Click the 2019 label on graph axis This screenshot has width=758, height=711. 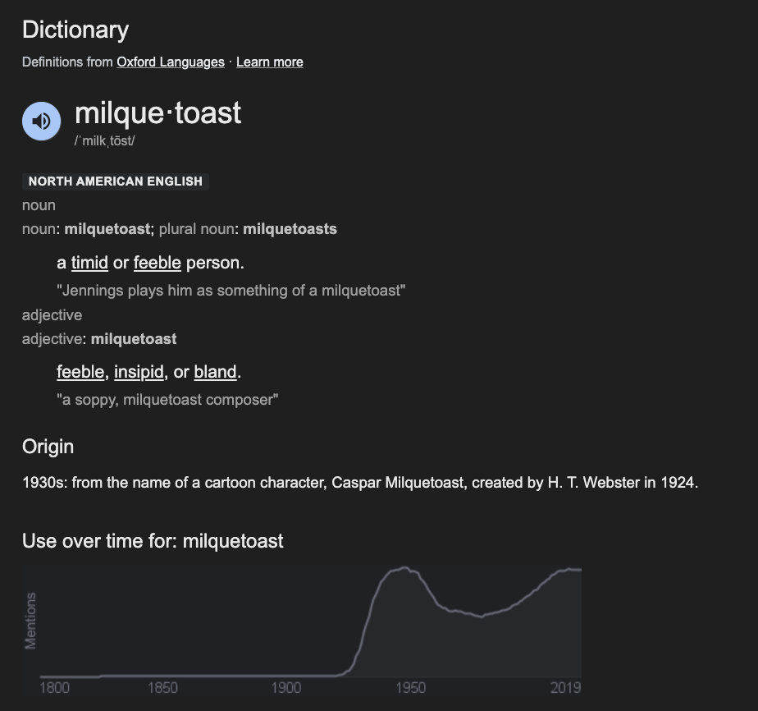pyautogui.click(x=565, y=688)
